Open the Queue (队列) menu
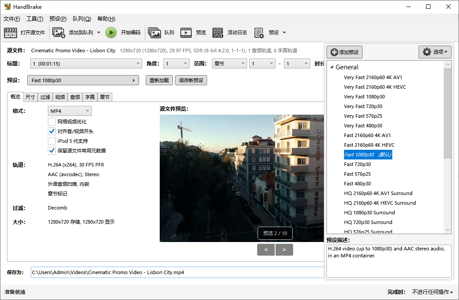 (82, 19)
